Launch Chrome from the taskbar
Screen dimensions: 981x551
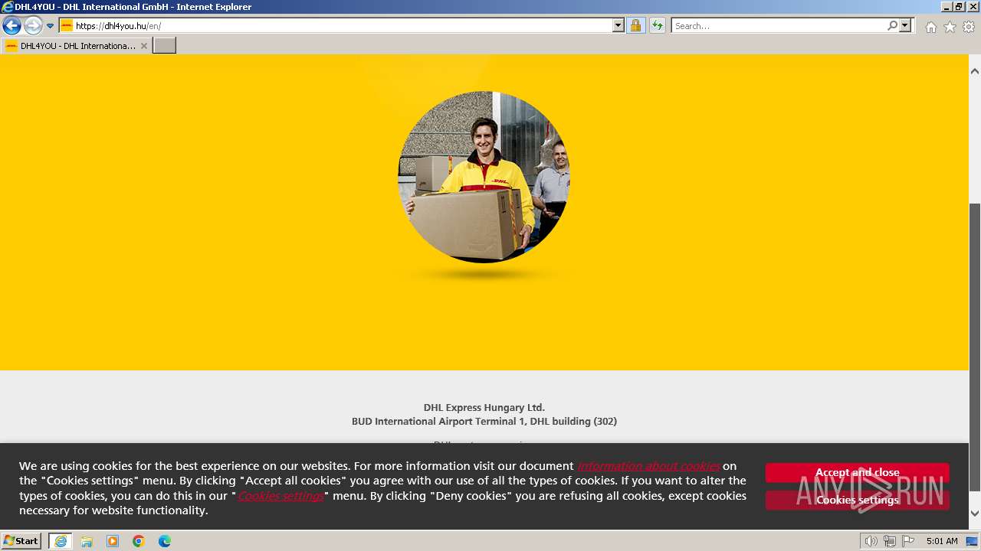(139, 541)
